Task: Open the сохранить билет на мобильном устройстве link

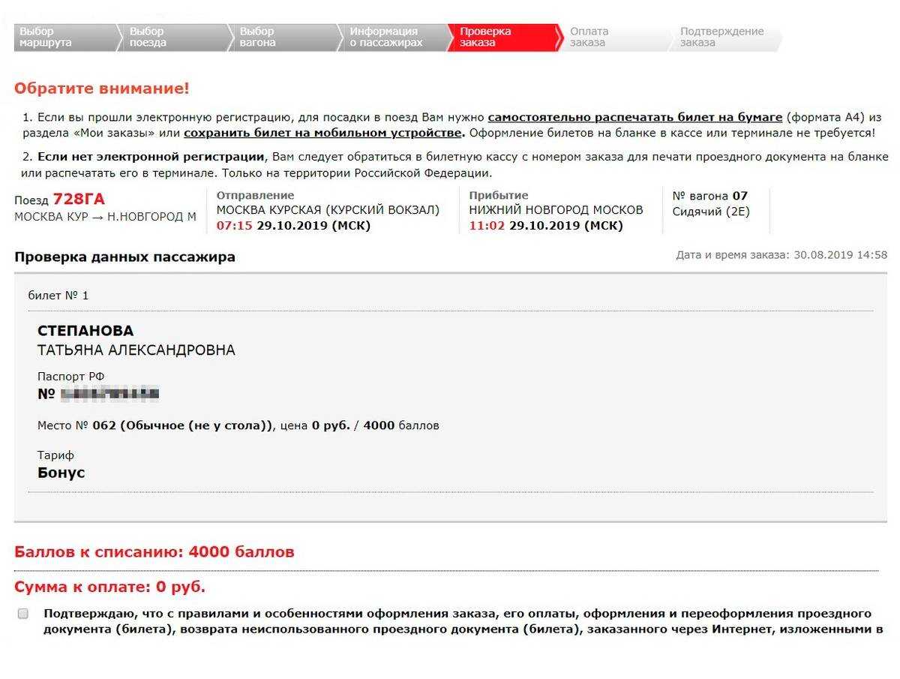Action: coord(324,134)
